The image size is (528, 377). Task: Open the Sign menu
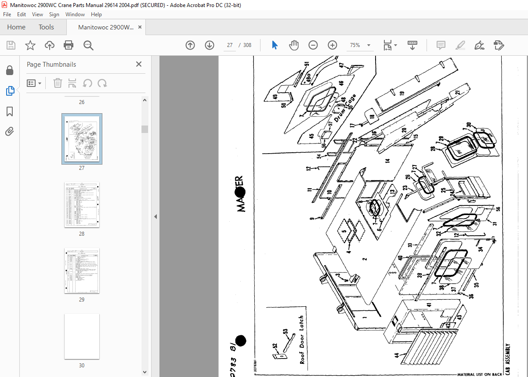tap(54, 14)
